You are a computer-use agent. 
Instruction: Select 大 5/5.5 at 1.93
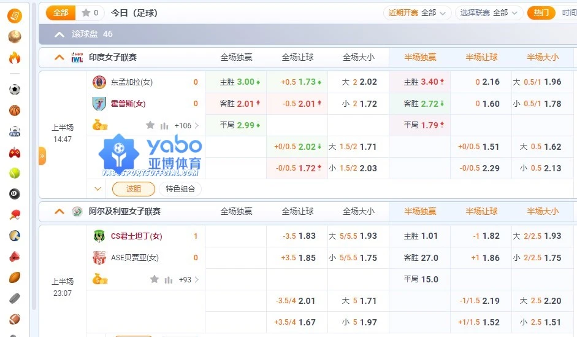(359, 236)
